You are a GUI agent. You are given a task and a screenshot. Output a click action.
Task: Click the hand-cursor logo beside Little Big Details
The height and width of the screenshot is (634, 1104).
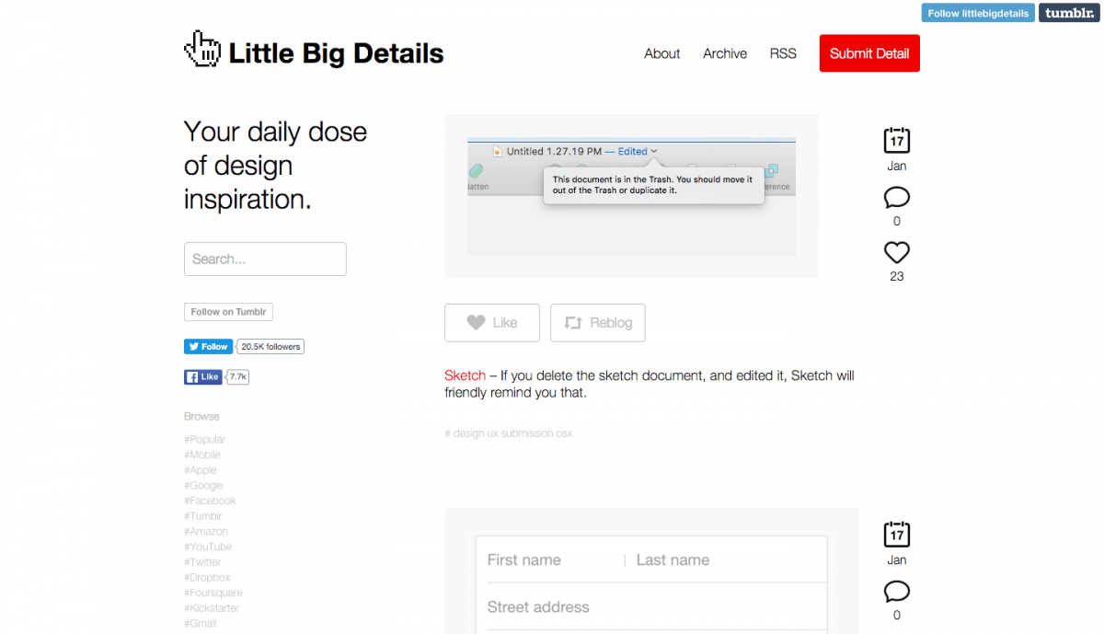tap(202, 48)
